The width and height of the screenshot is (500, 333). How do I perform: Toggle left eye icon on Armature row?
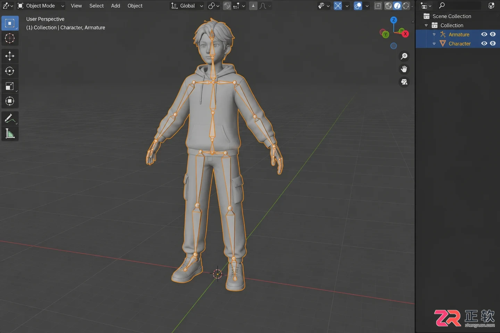(x=484, y=34)
